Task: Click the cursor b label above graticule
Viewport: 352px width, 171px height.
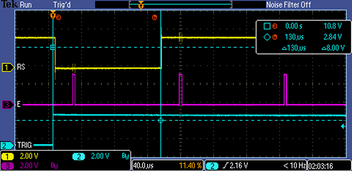Action: [x=154, y=17]
